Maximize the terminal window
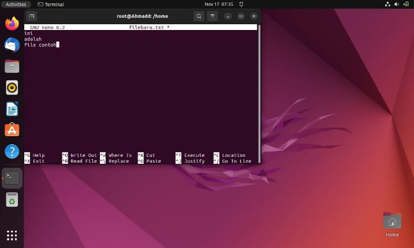Image resolution: width=414 pixels, height=248 pixels. point(241,16)
